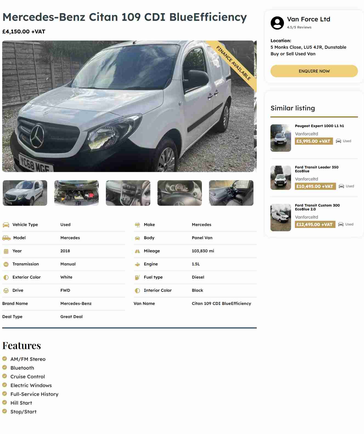Viewport: 364px width, 434px height.
Task: Click the Mileage road icon
Action: tap(137, 251)
